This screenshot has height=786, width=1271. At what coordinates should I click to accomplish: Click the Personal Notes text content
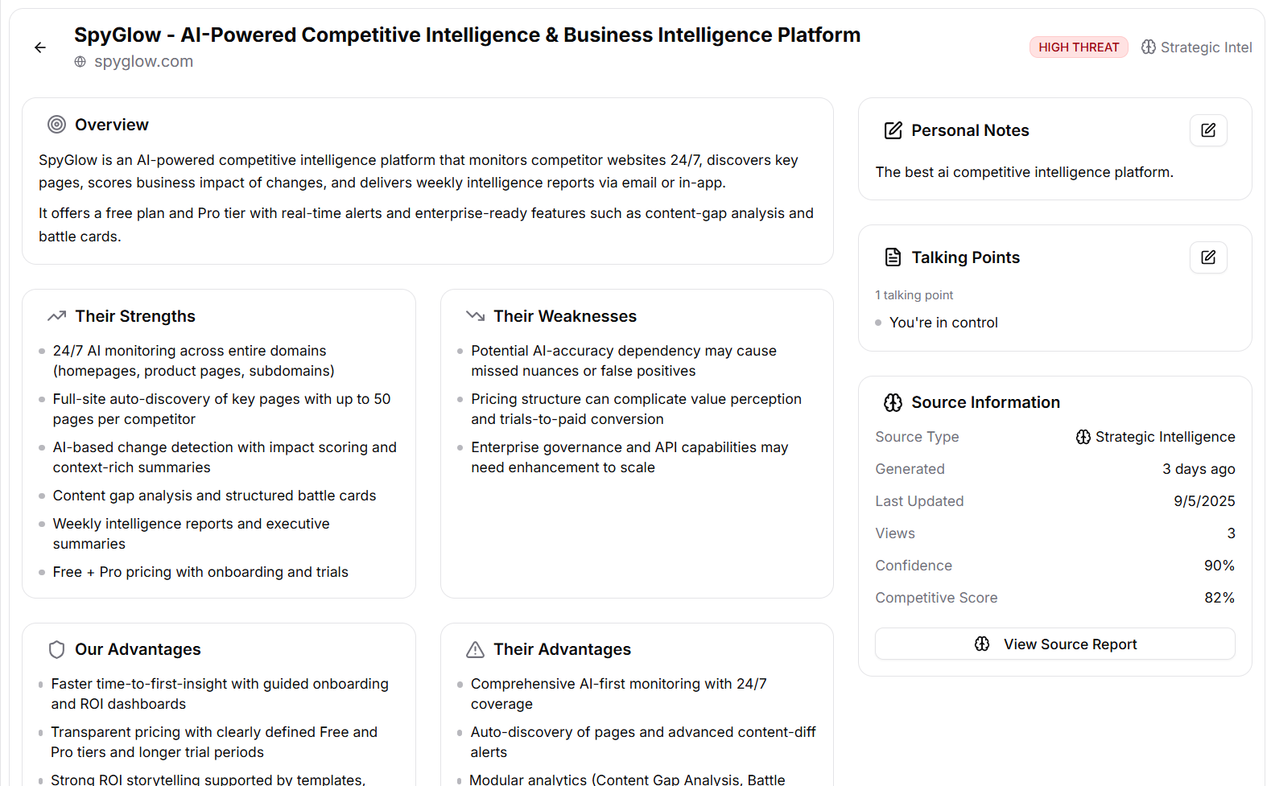point(1024,172)
